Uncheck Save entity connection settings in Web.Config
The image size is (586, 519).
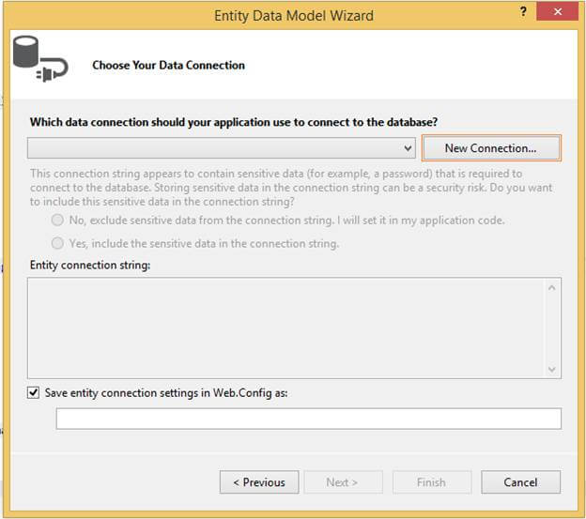tap(34, 393)
